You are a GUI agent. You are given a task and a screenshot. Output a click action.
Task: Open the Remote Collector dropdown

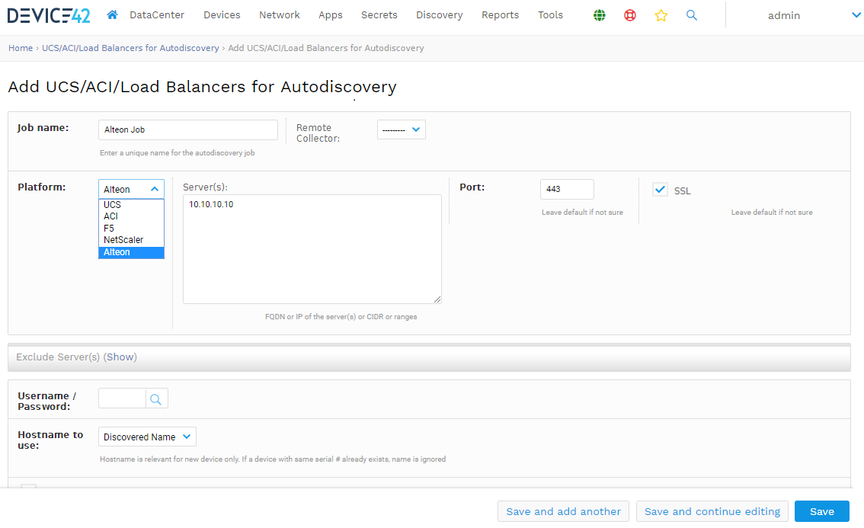[x=401, y=129]
